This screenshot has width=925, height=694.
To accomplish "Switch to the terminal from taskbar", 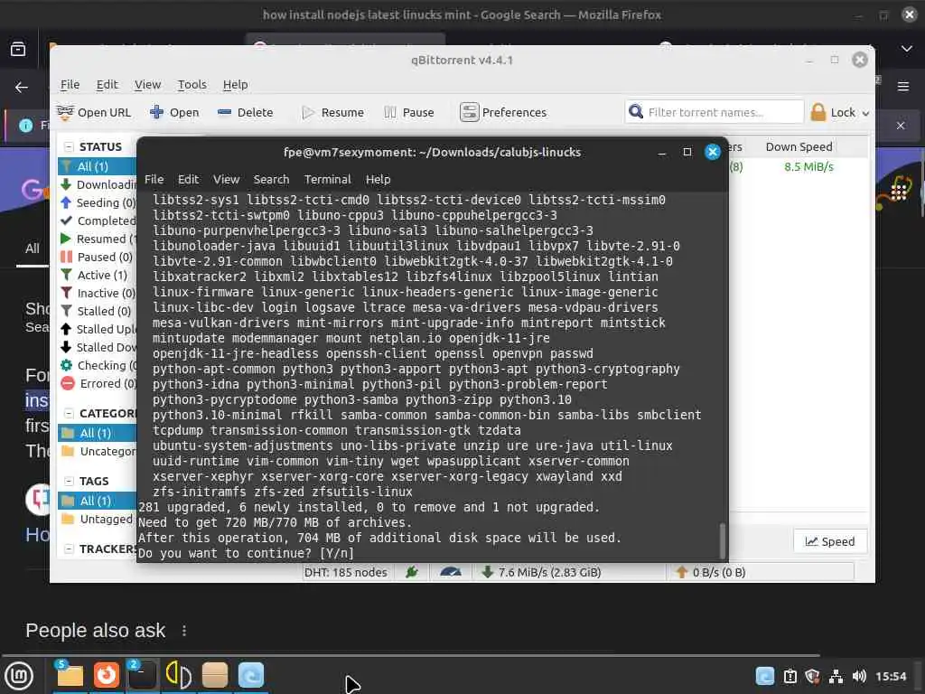I will pos(142,675).
